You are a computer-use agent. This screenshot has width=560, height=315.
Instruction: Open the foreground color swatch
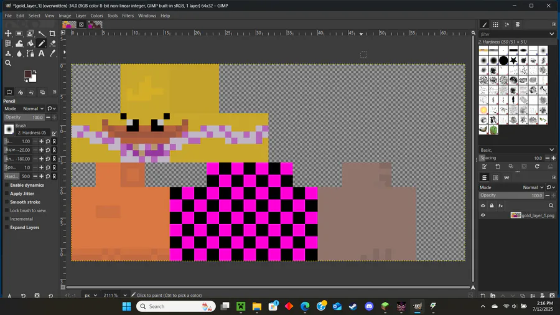click(27, 74)
